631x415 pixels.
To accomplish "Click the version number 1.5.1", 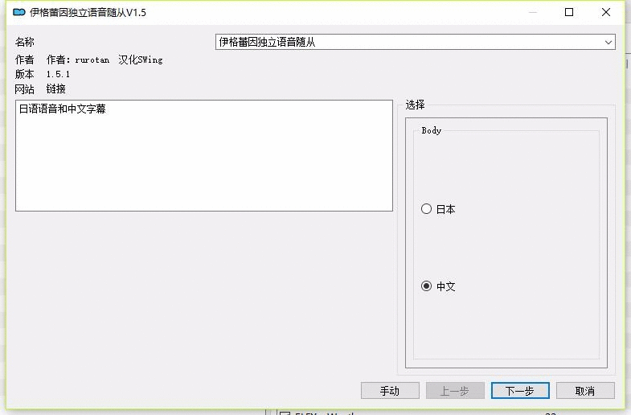I will [x=58, y=74].
